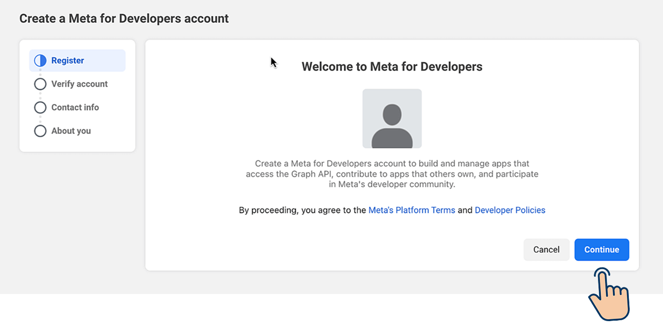The height and width of the screenshot is (323, 663).
Task: Click the half-filled Register step circle icon
Action: coord(40,61)
